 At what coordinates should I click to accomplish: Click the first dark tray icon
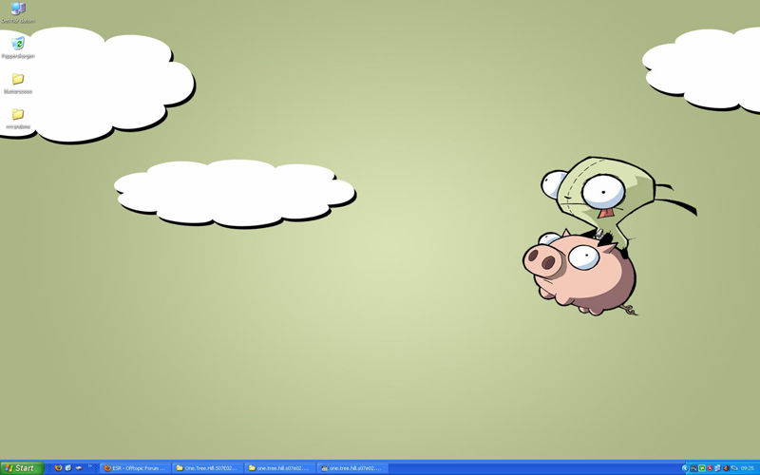(x=693, y=468)
